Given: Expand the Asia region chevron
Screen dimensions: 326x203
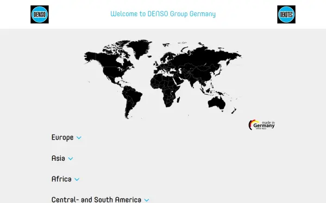Looking at the screenshot, I should pyautogui.click(x=71, y=159).
